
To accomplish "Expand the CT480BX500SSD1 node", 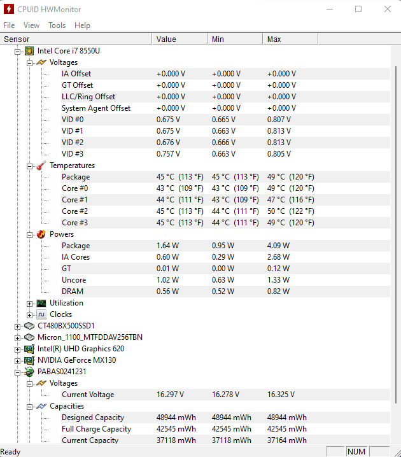I will click(17, 327).
